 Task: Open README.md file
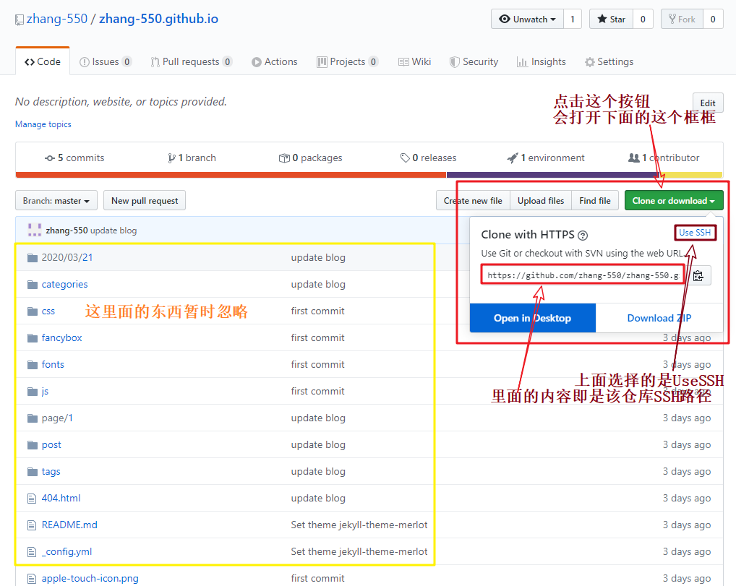point(69,525)
